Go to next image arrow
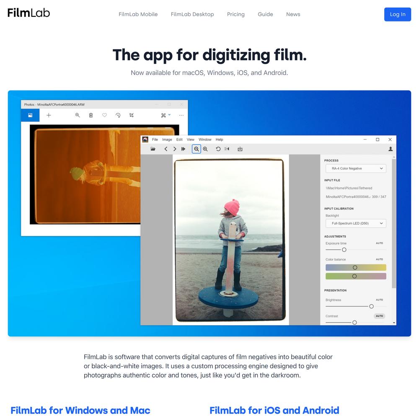The width and height of the screenshot is (419, 419). click(175, 149)
